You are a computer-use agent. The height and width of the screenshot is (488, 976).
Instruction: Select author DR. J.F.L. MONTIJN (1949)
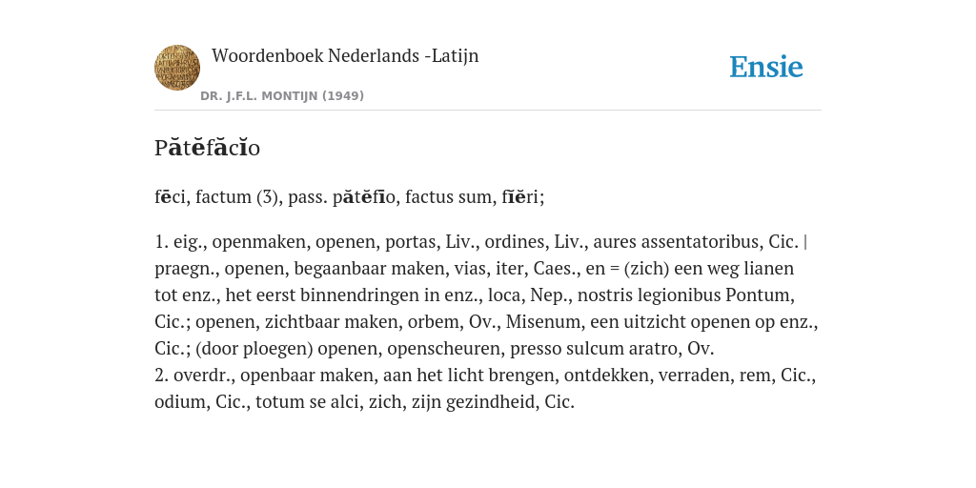[282, 96]
